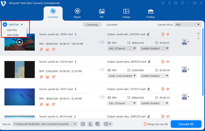This screenshot has height=131, width=205.
Task: Show media info for pexels-ol...80134.mp4 source
Action: coord(75,116)
